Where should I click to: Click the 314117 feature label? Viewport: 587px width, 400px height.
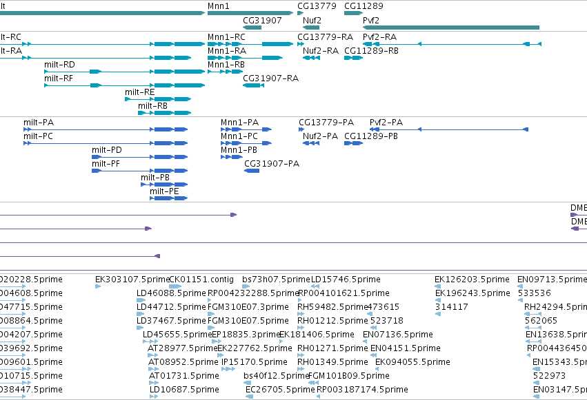452,307
